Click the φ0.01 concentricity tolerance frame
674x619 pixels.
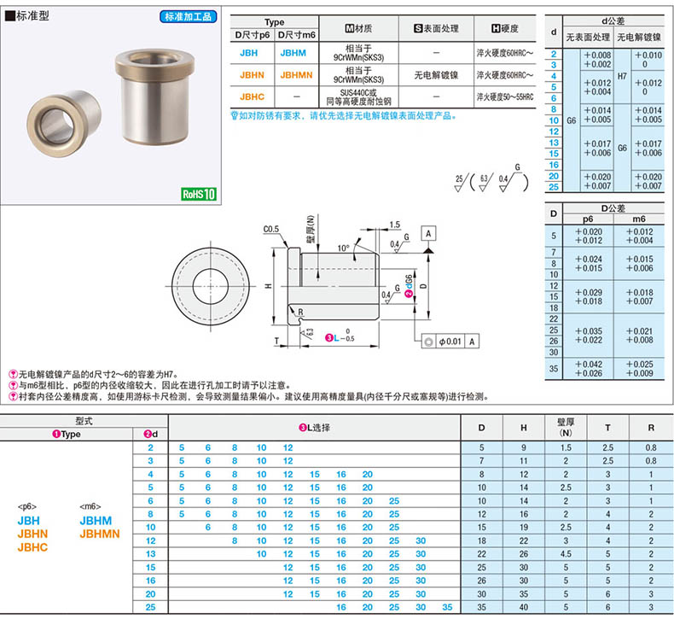tap(450, 341)
